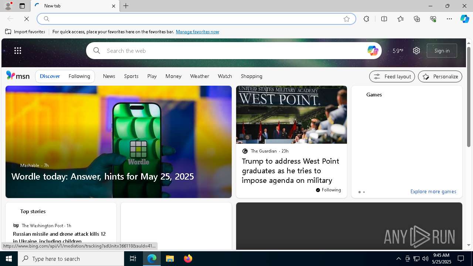Click the Personalize button
The height and width of the screenshot is (266, 473).
pos(440,76)
